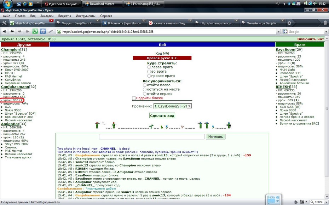Click the magnifier zoom icon in the status bar

tap(312, 202)
